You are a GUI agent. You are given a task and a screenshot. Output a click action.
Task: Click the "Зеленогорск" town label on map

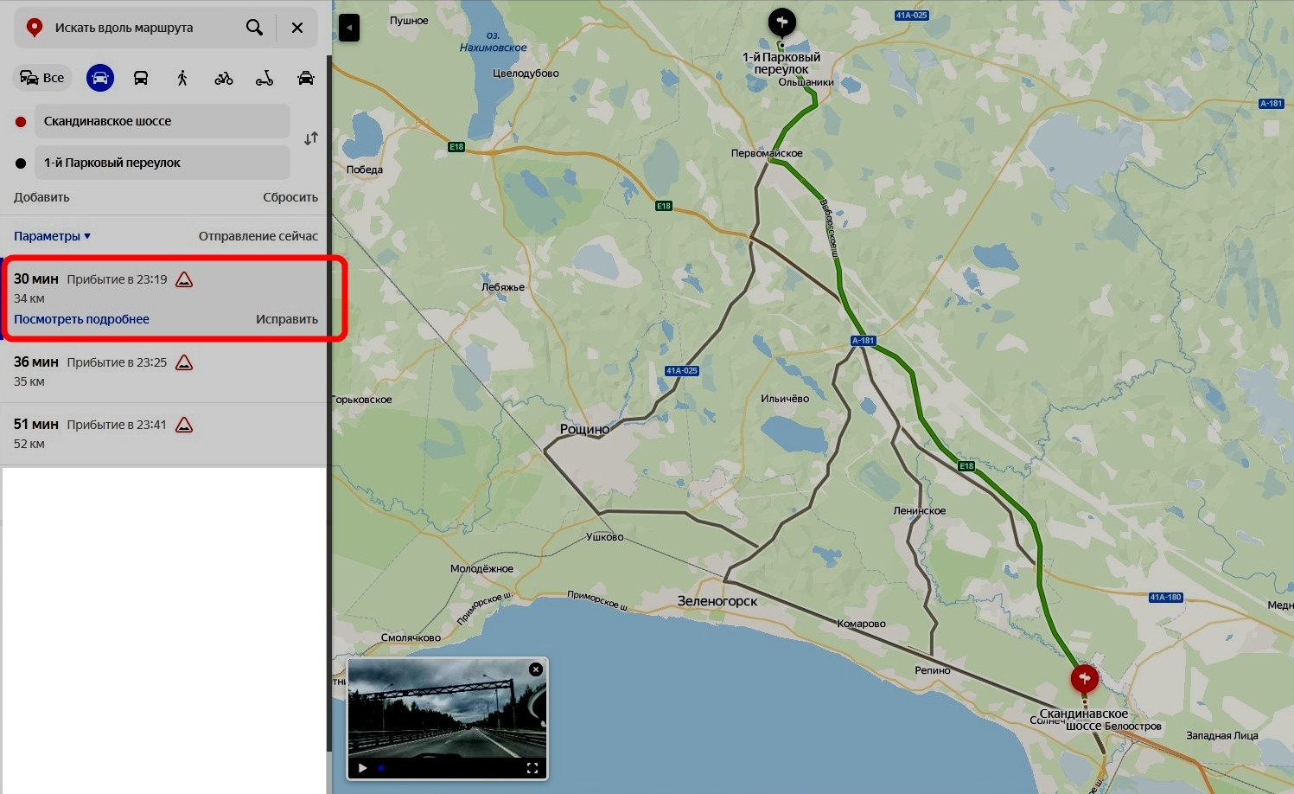point(717,601)
